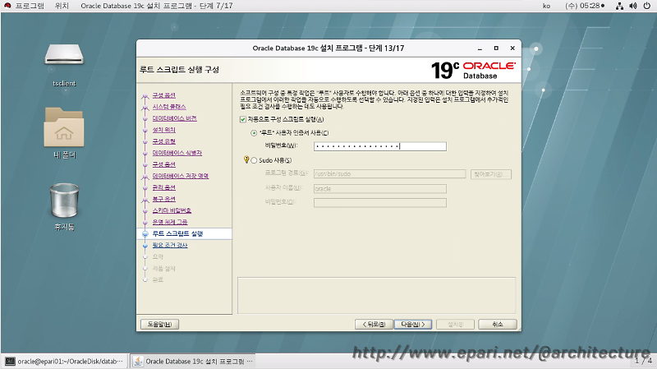Go to 시스템 클래스 step

[169, 107]
